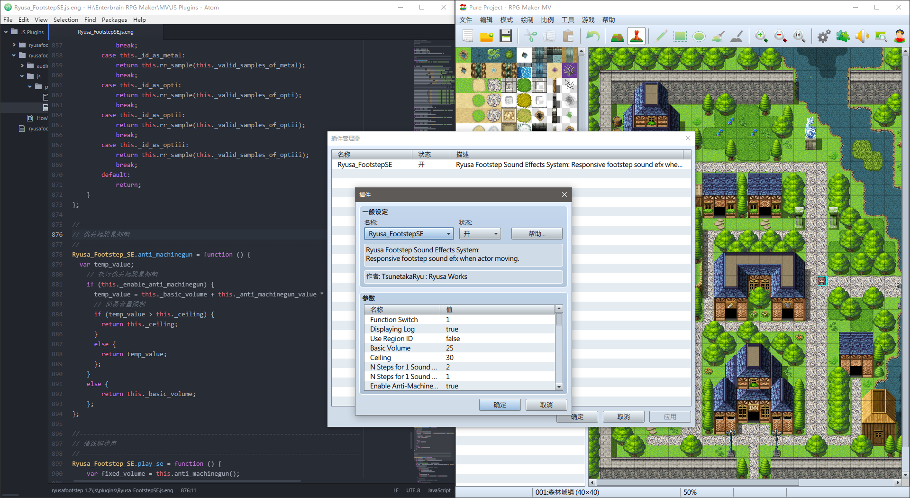Open the Character Generator icon
The width and height of the screenshot is (910, 498).
[900, 36]
